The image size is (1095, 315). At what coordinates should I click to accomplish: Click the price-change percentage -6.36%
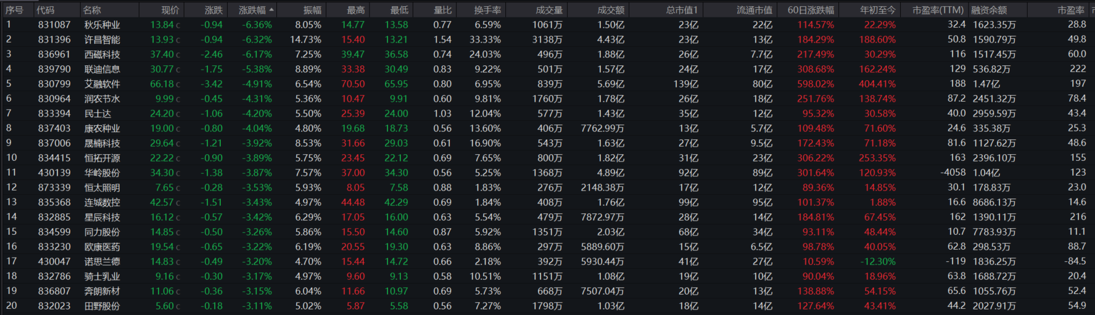point(257,25)
